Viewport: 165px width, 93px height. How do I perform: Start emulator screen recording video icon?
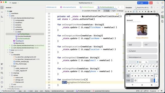[x=151, y=11]
